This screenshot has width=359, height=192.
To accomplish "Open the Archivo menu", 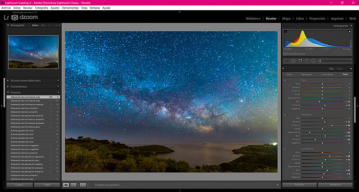I will (x=6, y=8).
